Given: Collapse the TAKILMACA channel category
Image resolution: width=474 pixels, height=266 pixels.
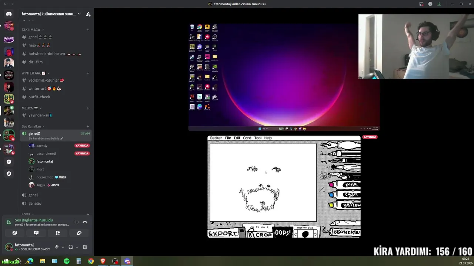Looking at the screenshot, I should (x=33, y=30).
